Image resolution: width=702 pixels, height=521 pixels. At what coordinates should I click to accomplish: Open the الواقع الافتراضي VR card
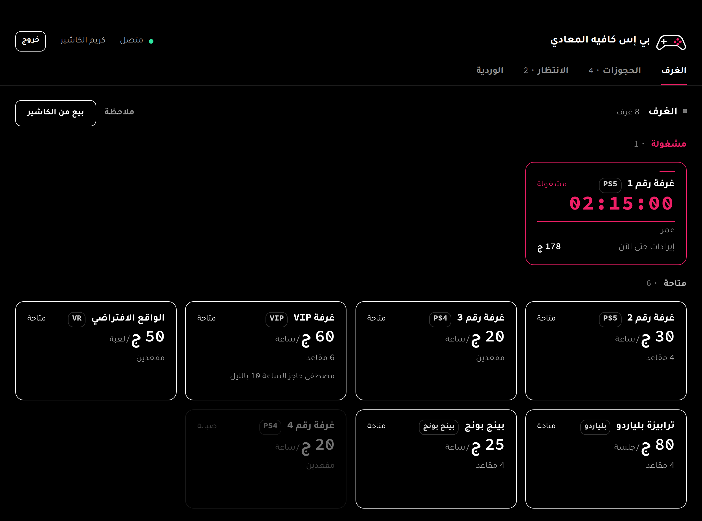[96, 351]
